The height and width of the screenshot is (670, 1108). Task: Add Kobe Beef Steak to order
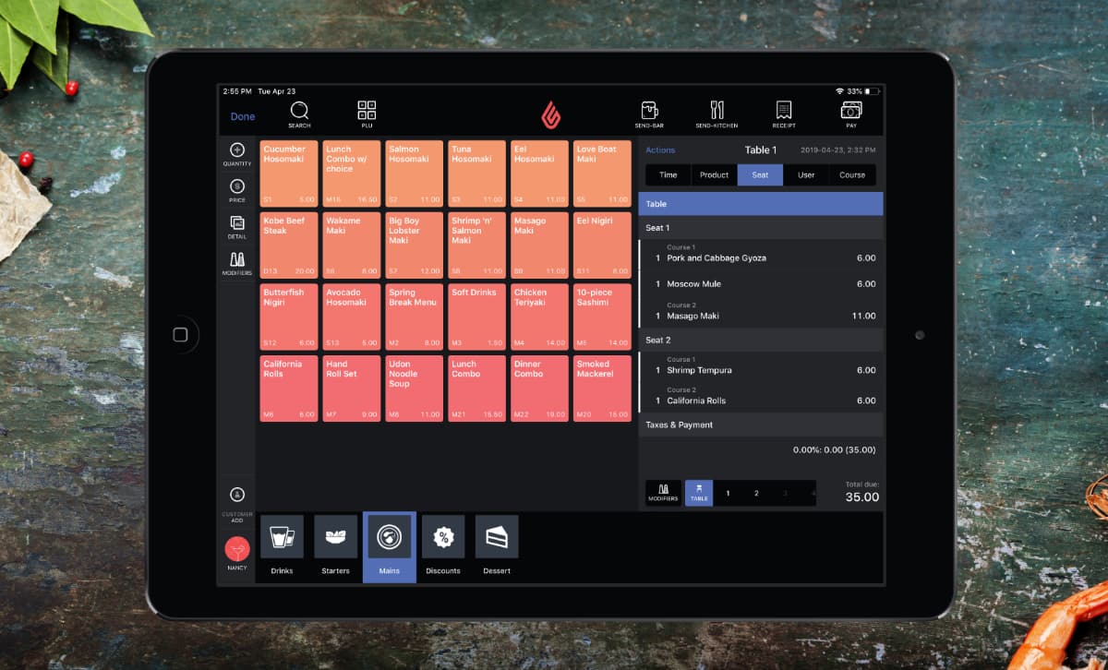tap(290, 245)
